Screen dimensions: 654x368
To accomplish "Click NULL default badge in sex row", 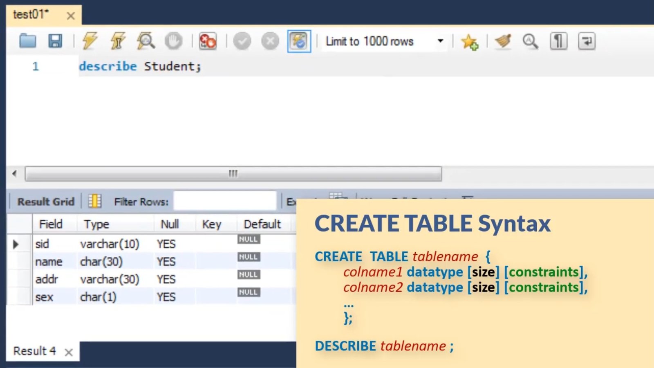I will pyautogui.click(x=249, y=292).
